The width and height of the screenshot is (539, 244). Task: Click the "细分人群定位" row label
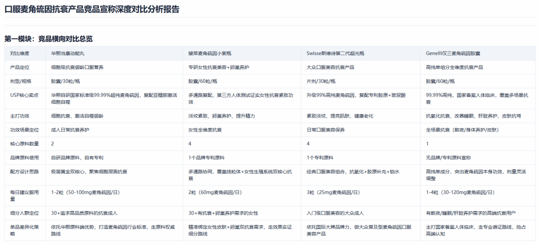tap(24, 213)
